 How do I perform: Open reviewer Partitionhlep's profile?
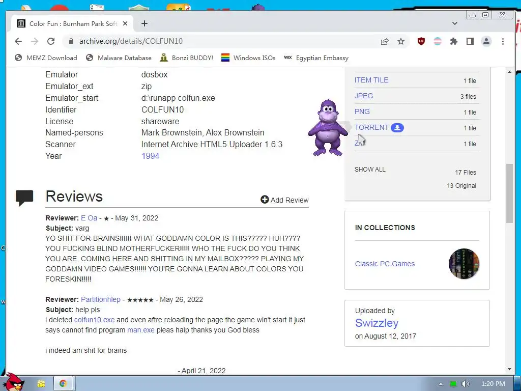coord(101,299)
